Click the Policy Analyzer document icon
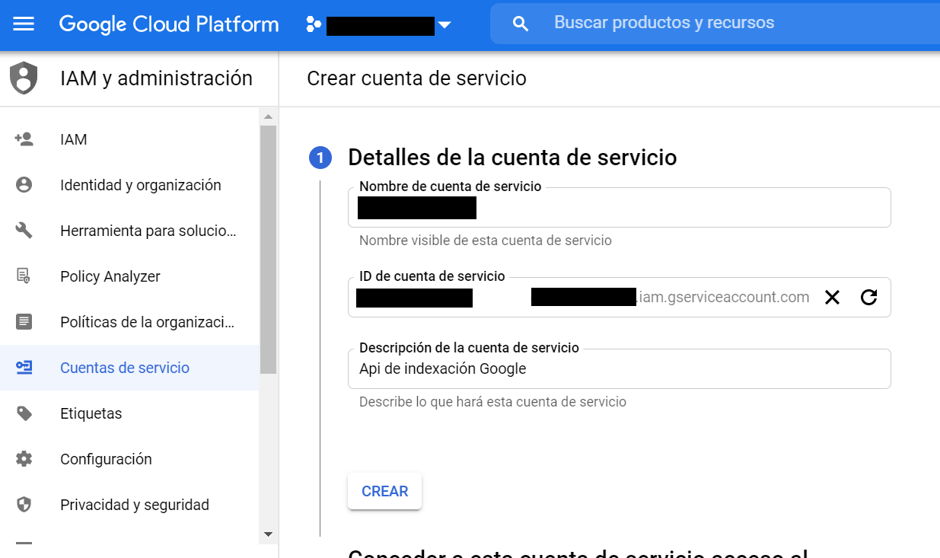The width and height of the screenshot is (940, 558). tap(24, 276)
